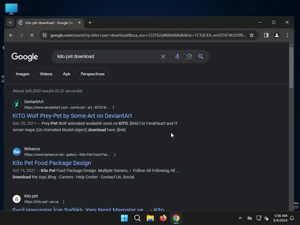The width and height of the screenshot is (300, 225).
Task: Click the DeviantArt URL breadcrumb
Action: (x=67, y=108)
